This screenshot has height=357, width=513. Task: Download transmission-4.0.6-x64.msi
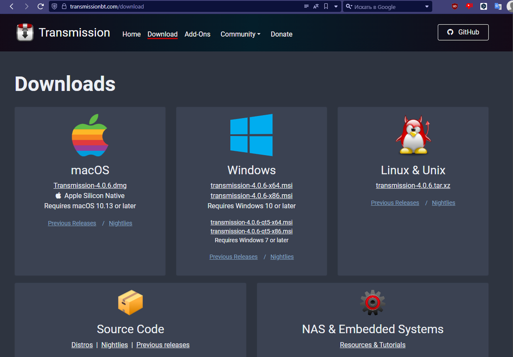click(251, 186)
